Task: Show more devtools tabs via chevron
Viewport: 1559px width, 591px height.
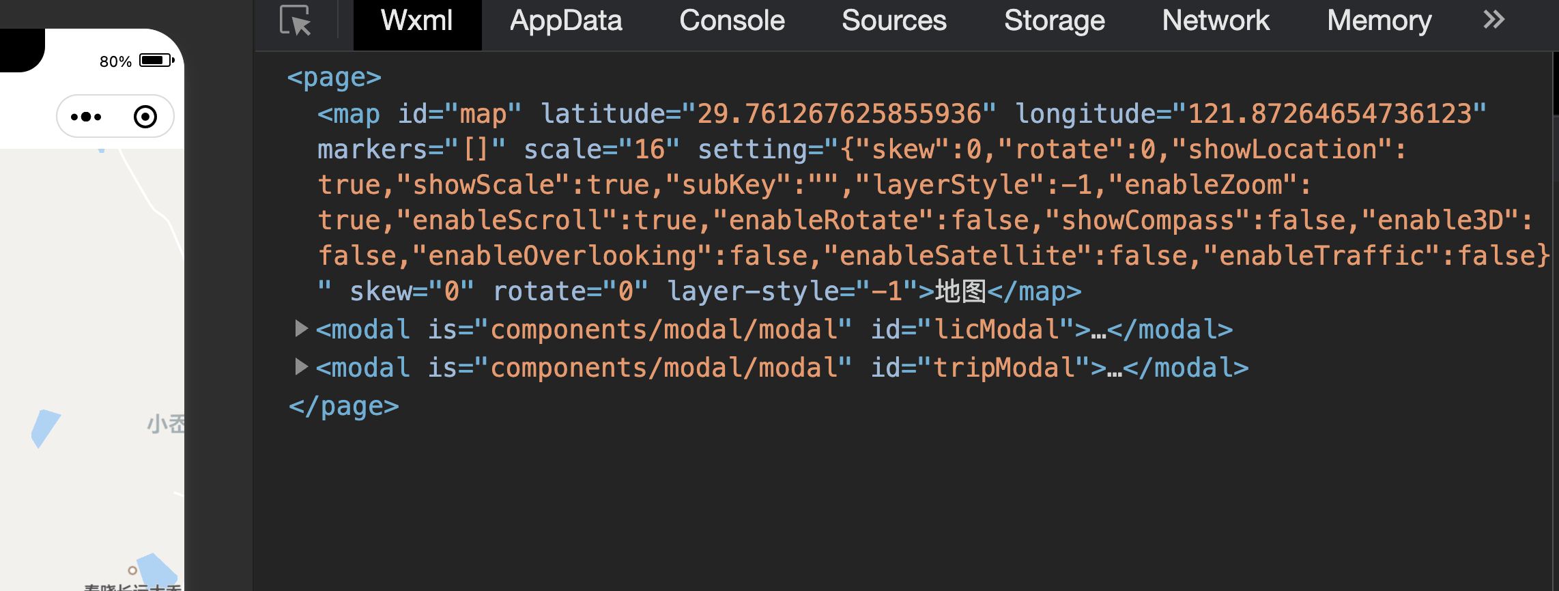Action: pos(1493,20)
